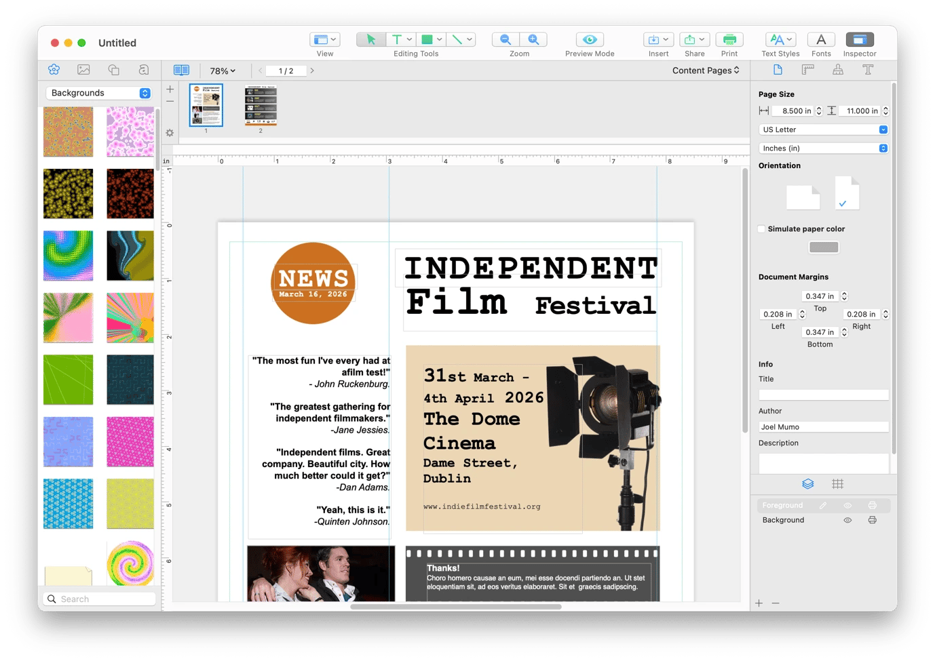
Task: Pick the green rectangle shape tool
Action: point(427,39)
